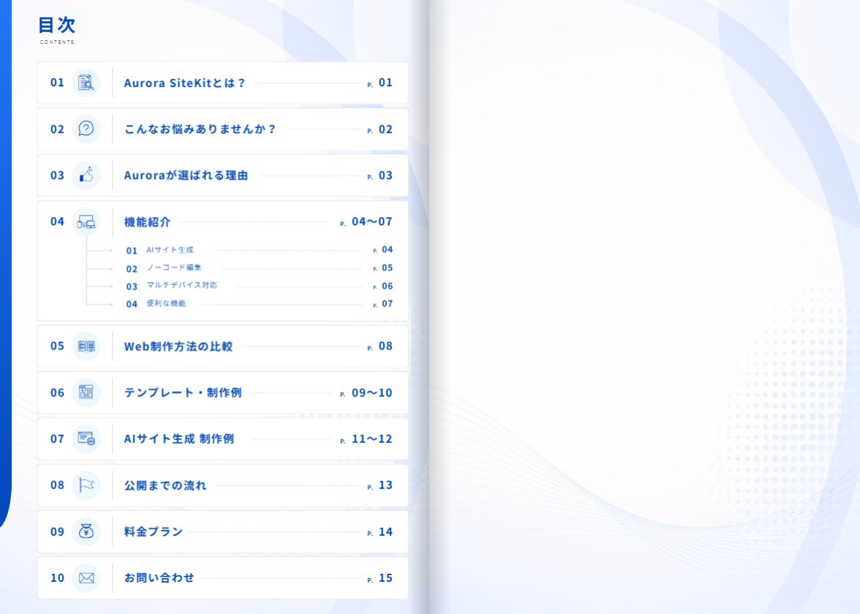Click the question mark icon in row 02

tap(86, 129)
